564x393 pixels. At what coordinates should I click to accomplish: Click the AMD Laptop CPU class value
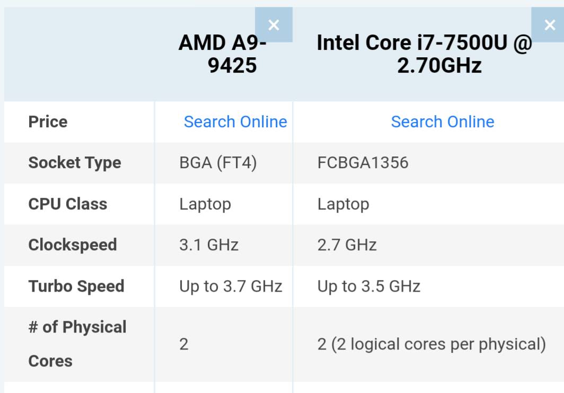click(x=205, y=204)
